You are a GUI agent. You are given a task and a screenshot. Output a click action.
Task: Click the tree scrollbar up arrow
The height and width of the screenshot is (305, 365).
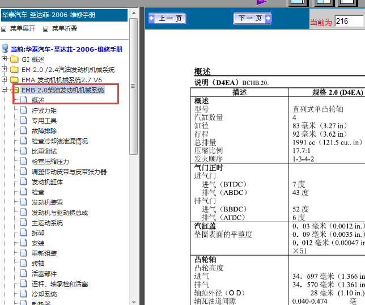134,13
